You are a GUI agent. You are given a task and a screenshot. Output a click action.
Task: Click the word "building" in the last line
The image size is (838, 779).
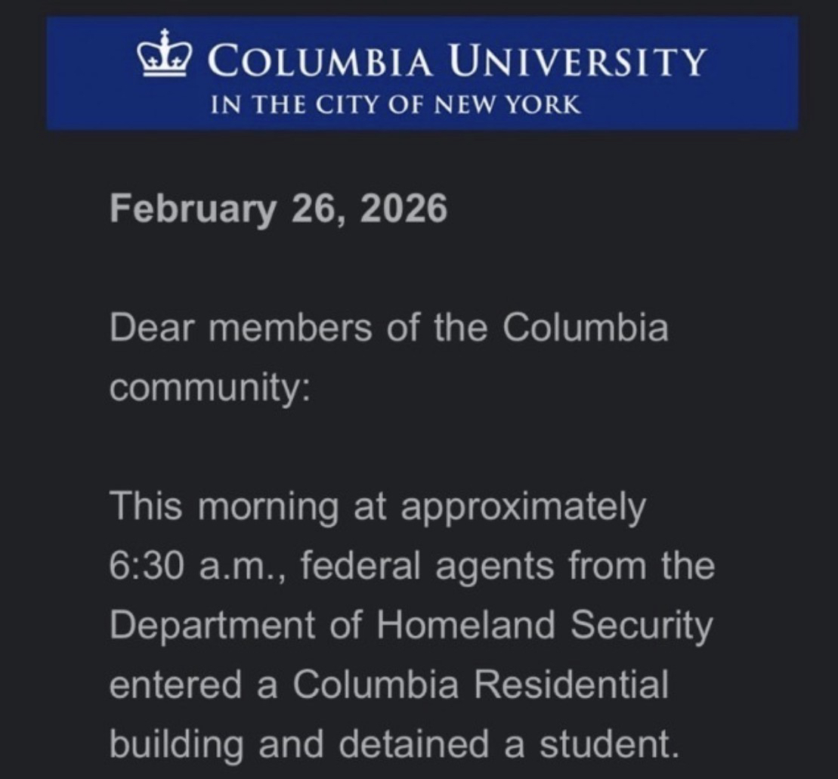tap(177, 744)
